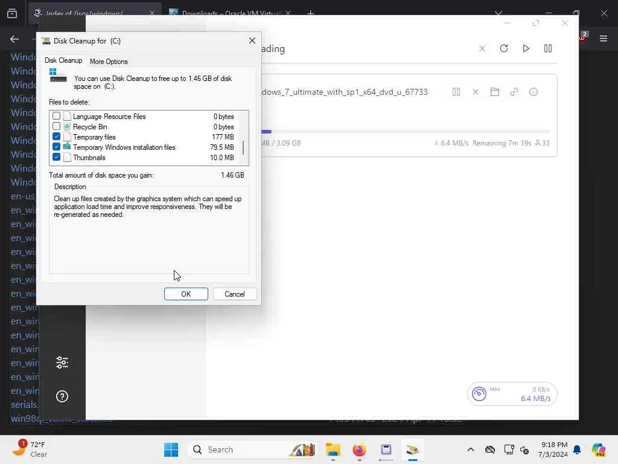Viewport: 618px width, 464px height.
Task: Open Disk Cleanup taskbar icon
Action: pos(413,449)
